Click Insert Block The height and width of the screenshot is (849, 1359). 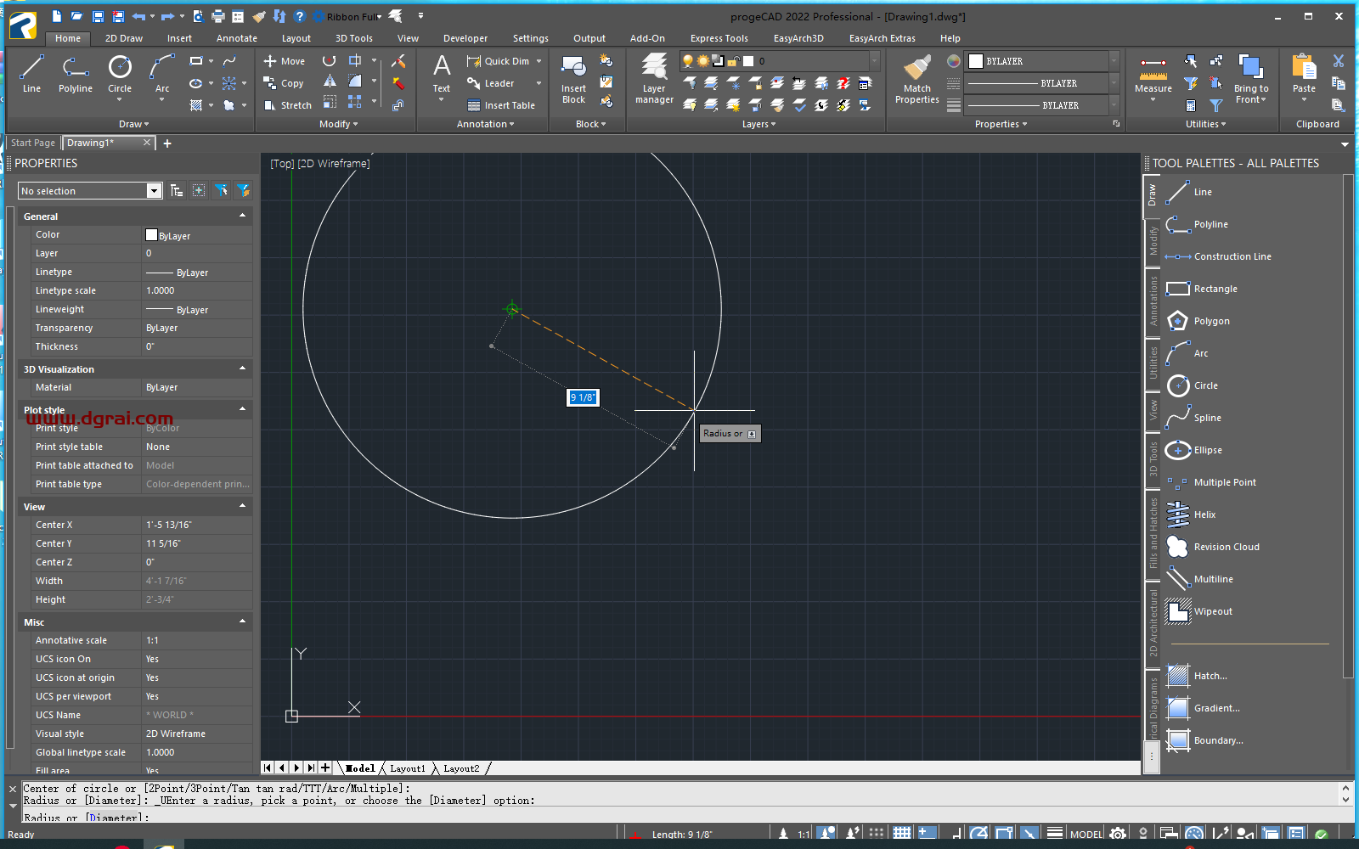point(573,80)
